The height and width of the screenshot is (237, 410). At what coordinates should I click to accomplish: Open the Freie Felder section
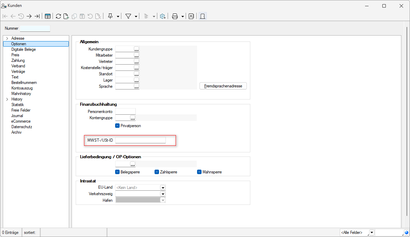click(x=21, y=110)
